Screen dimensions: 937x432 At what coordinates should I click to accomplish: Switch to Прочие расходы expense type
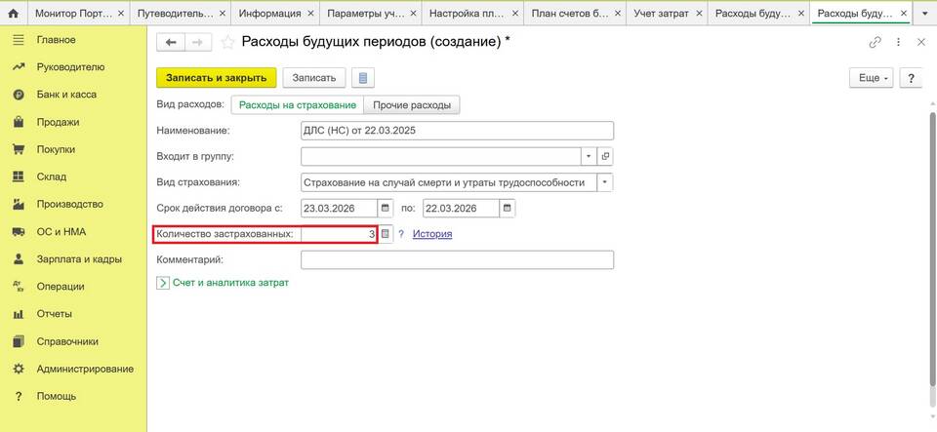click(x=412, y=104)
